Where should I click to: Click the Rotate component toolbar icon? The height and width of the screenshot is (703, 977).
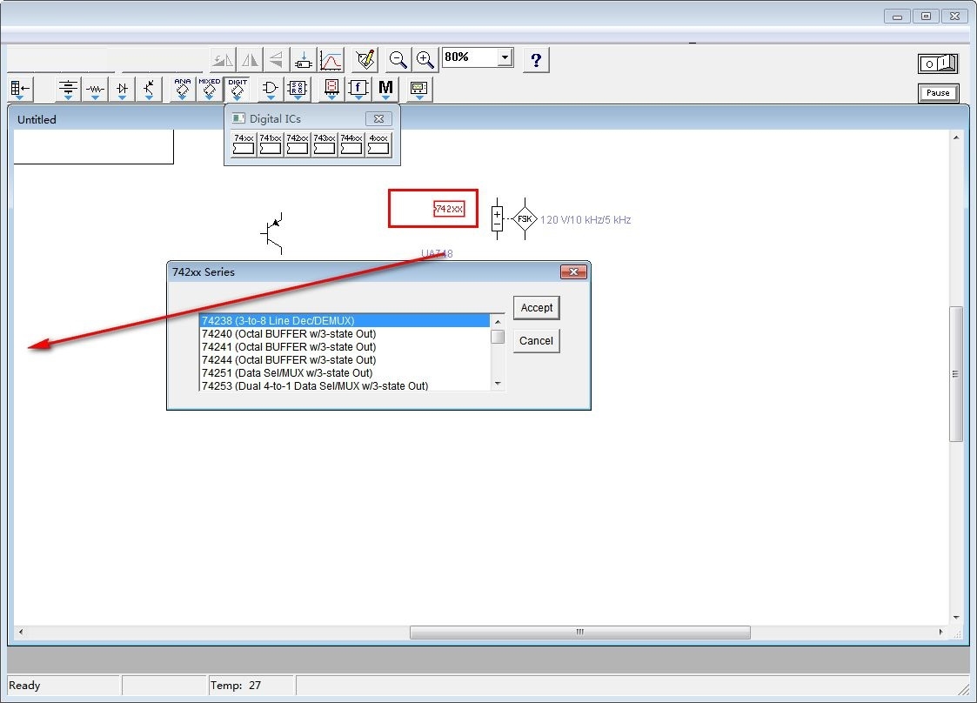pos(223,60)
